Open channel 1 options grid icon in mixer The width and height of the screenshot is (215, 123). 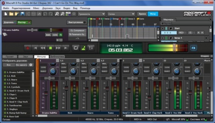coord(57,60)
